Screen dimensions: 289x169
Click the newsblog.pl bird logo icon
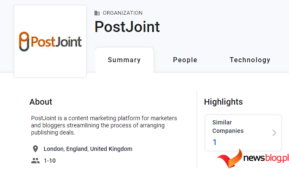(x=231, y=158)
